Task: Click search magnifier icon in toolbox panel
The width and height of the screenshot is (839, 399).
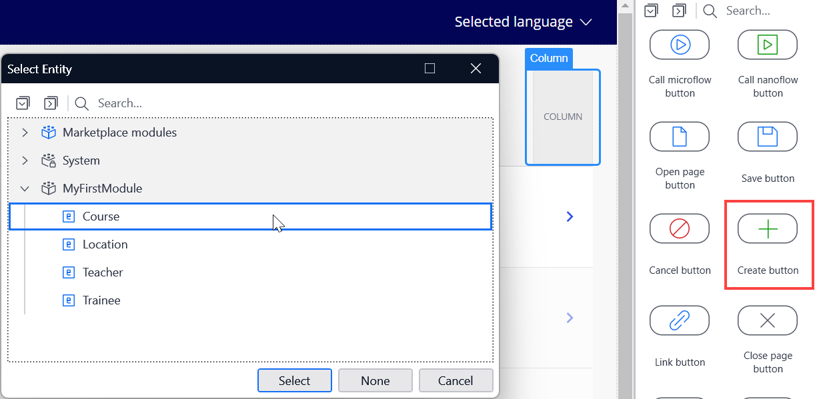Action: [710, 11]
